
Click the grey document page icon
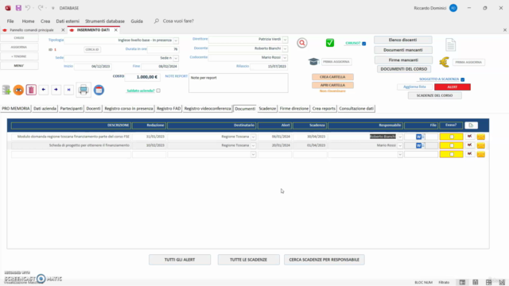[x=451, y=44]
